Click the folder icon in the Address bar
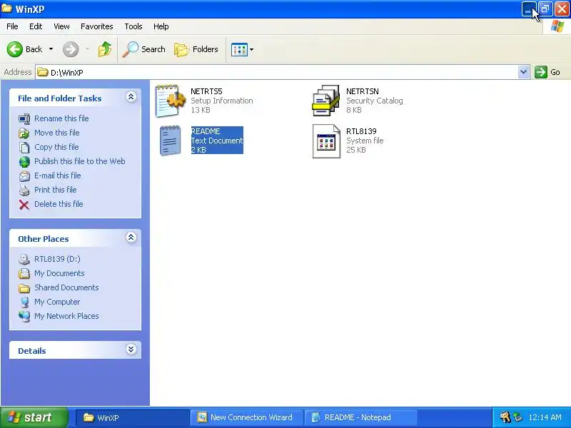Viewport: 571px width, 428px height. coord(43,72)
